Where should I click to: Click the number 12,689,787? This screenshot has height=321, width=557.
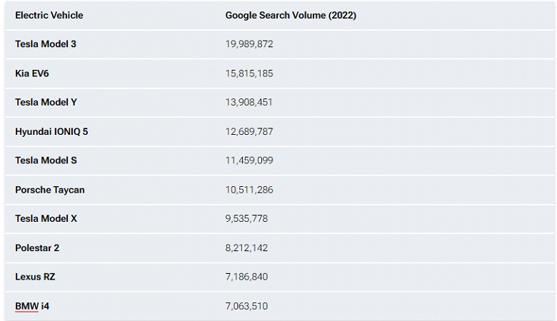(x=249, y=131)
